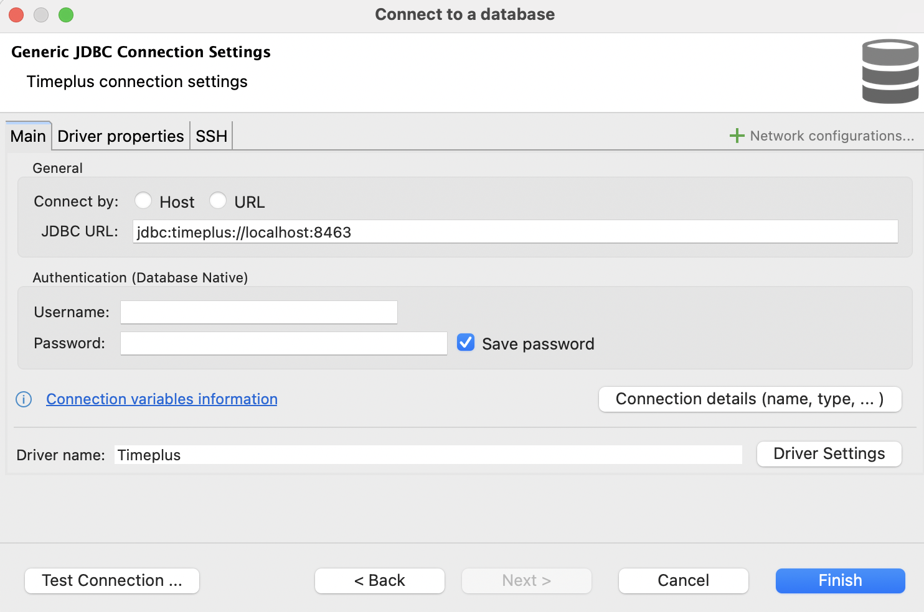Open Driver Settings
The height and width of the screenshot is (612, 924).
coord(829,454)
